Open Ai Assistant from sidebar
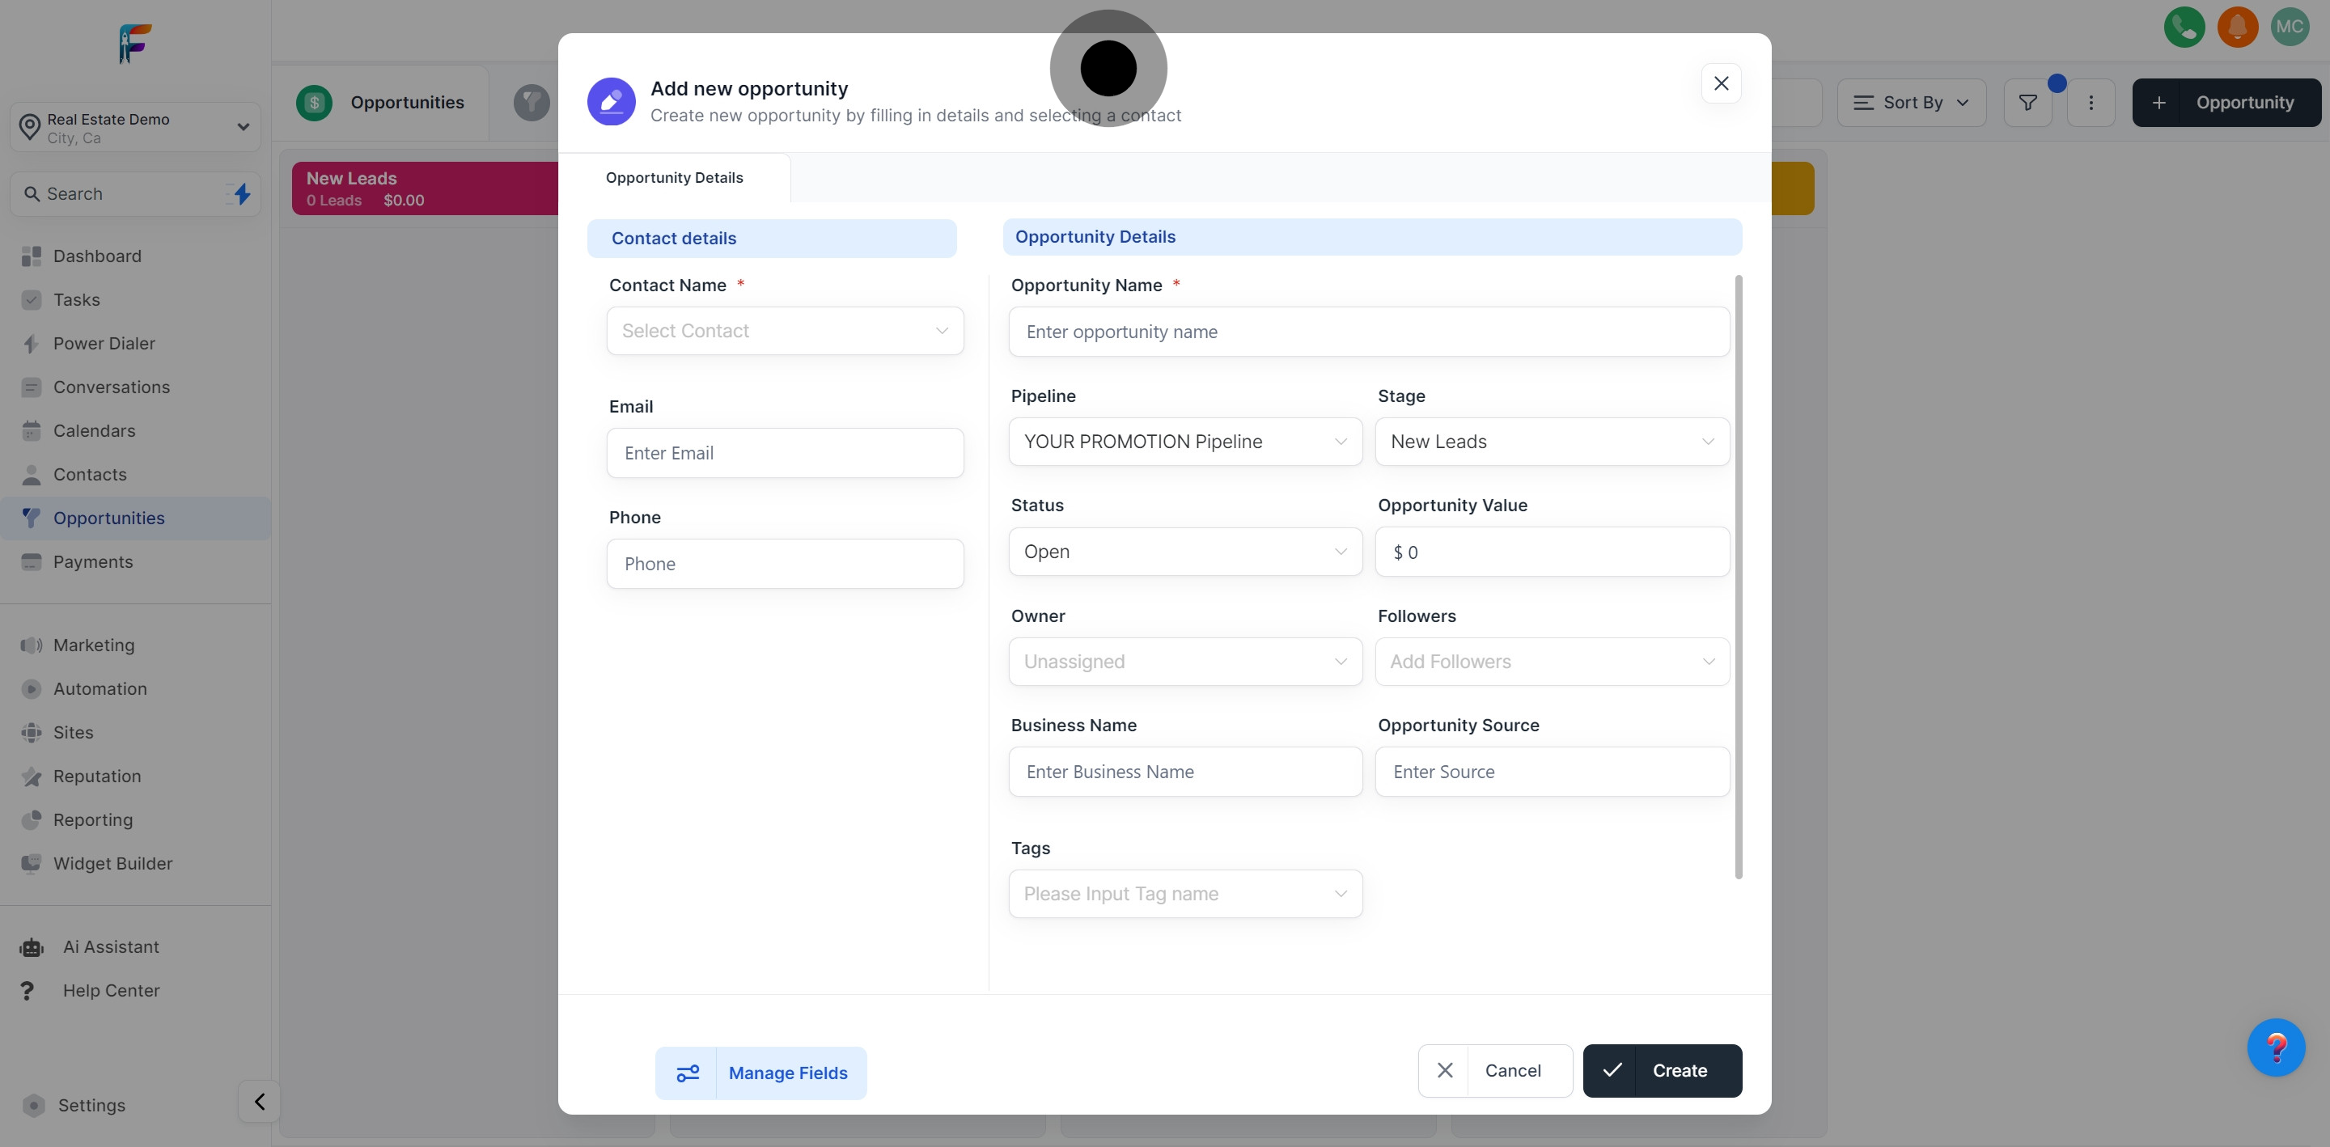 110,947
